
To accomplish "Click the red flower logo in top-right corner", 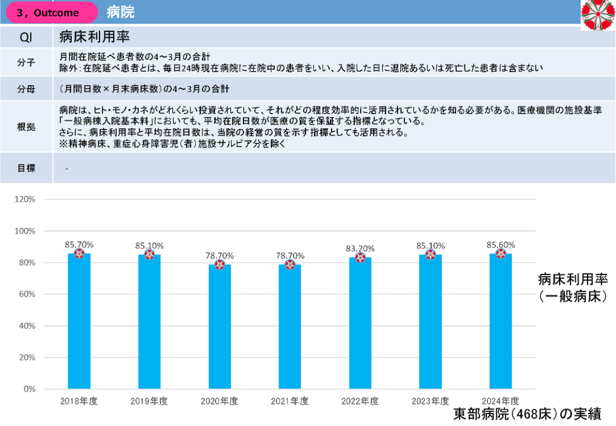I will point(598,14).
